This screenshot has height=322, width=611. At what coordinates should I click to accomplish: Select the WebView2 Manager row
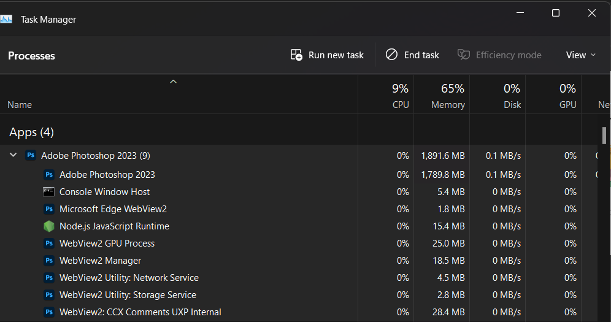click(x=299, y=261)
